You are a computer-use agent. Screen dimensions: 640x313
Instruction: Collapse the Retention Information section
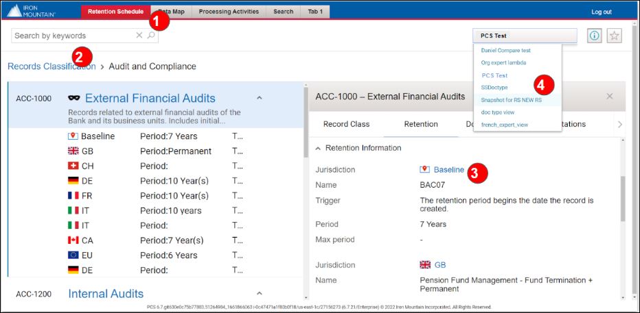[318, 148]
